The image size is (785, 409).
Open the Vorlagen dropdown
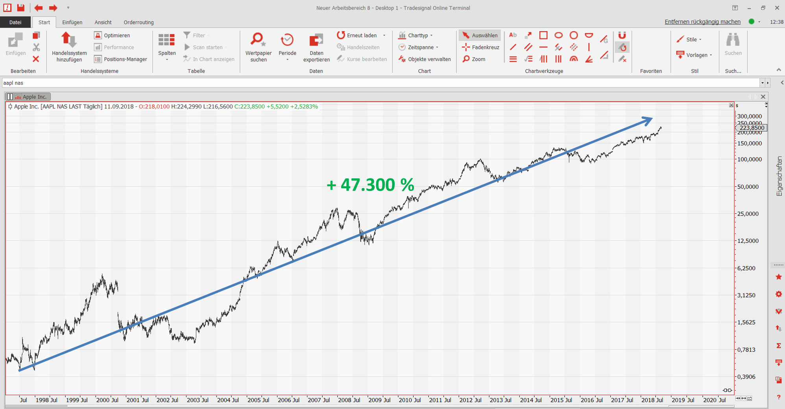click(x=695, y=55)
